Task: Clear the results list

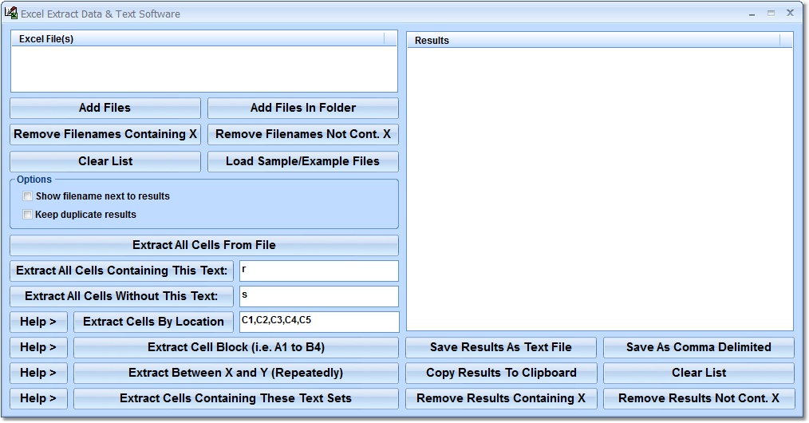Action: (699, 373)
